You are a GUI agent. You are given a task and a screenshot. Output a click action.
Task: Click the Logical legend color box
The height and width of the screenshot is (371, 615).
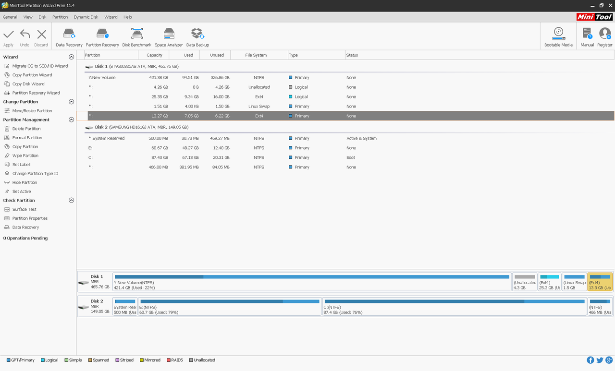(x=43, y=360)
